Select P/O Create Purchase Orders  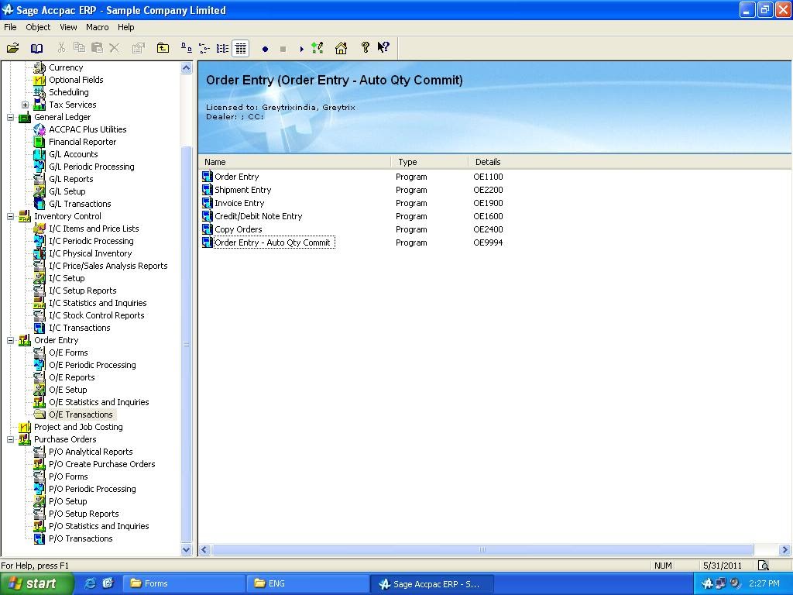[x=101, y=464]
